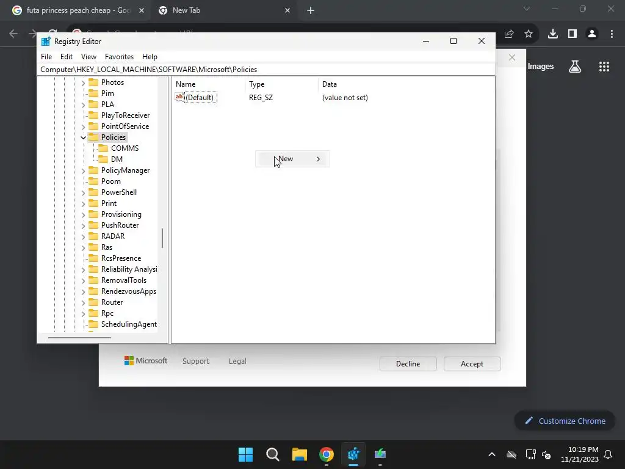Open the Windows Start menu
This screenshot has width=625, height=469.
tap(245, 454)
